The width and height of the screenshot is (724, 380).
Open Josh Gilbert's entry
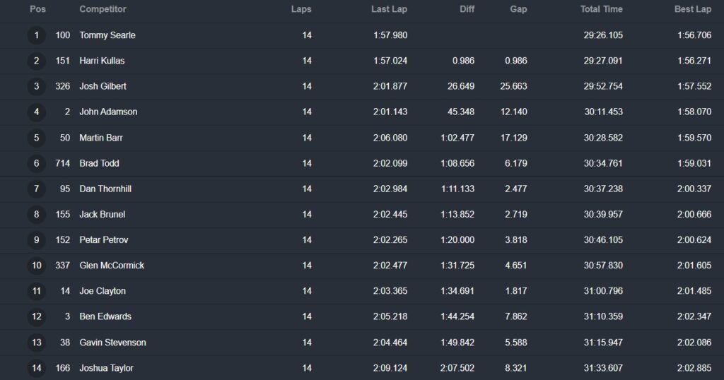103,86
